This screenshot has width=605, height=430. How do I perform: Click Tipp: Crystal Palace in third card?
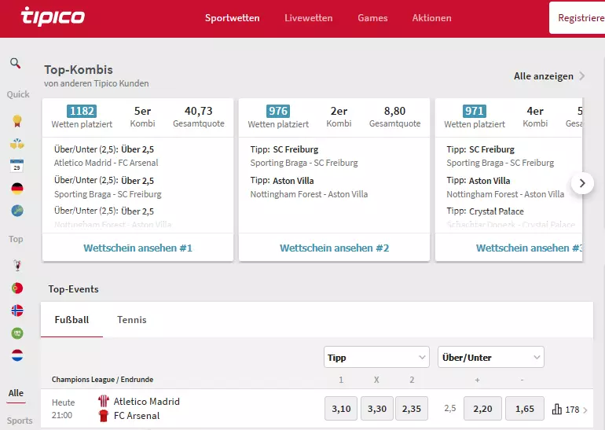pos(485,211)
